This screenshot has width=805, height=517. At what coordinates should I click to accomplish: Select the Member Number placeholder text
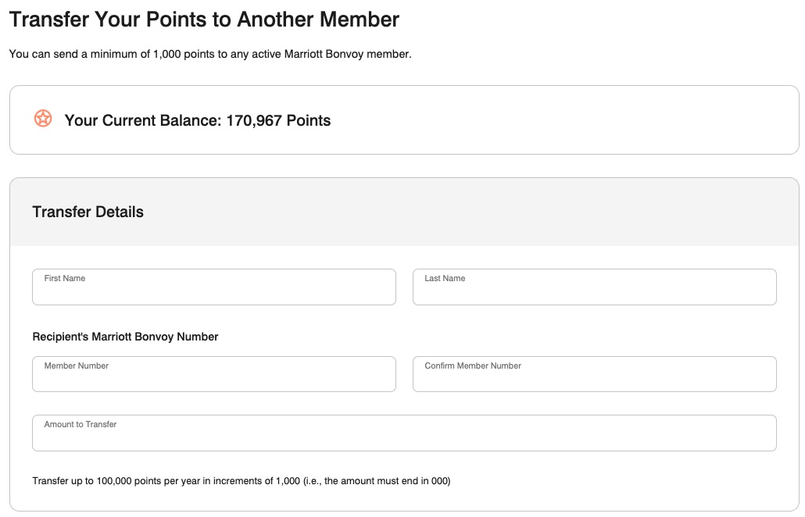pos(76,365)
